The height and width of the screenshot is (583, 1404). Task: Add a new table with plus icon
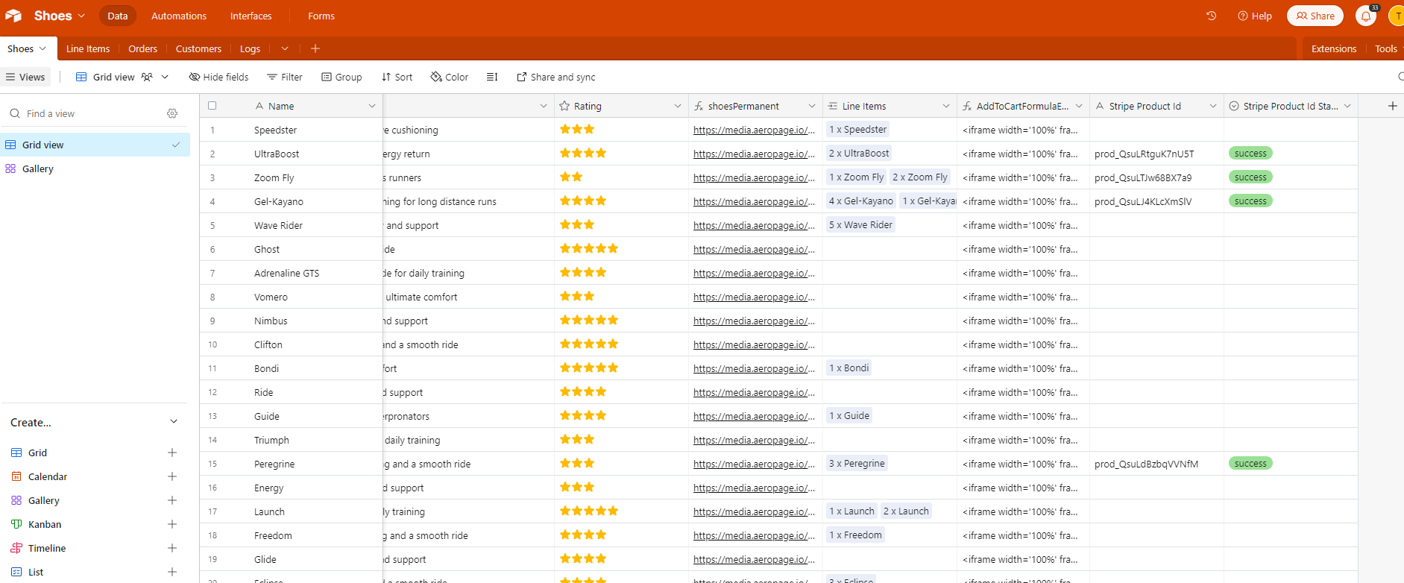click(315, 48)
